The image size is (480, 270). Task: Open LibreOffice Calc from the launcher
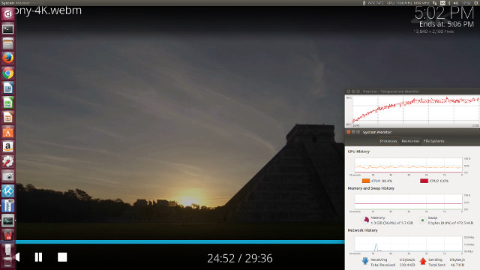(x=7, y=103)
